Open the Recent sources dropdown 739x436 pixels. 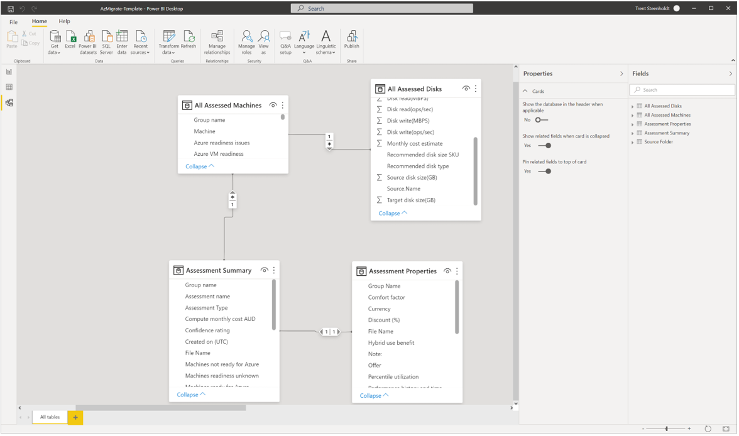pyautogui.click(x=140, y=43)
